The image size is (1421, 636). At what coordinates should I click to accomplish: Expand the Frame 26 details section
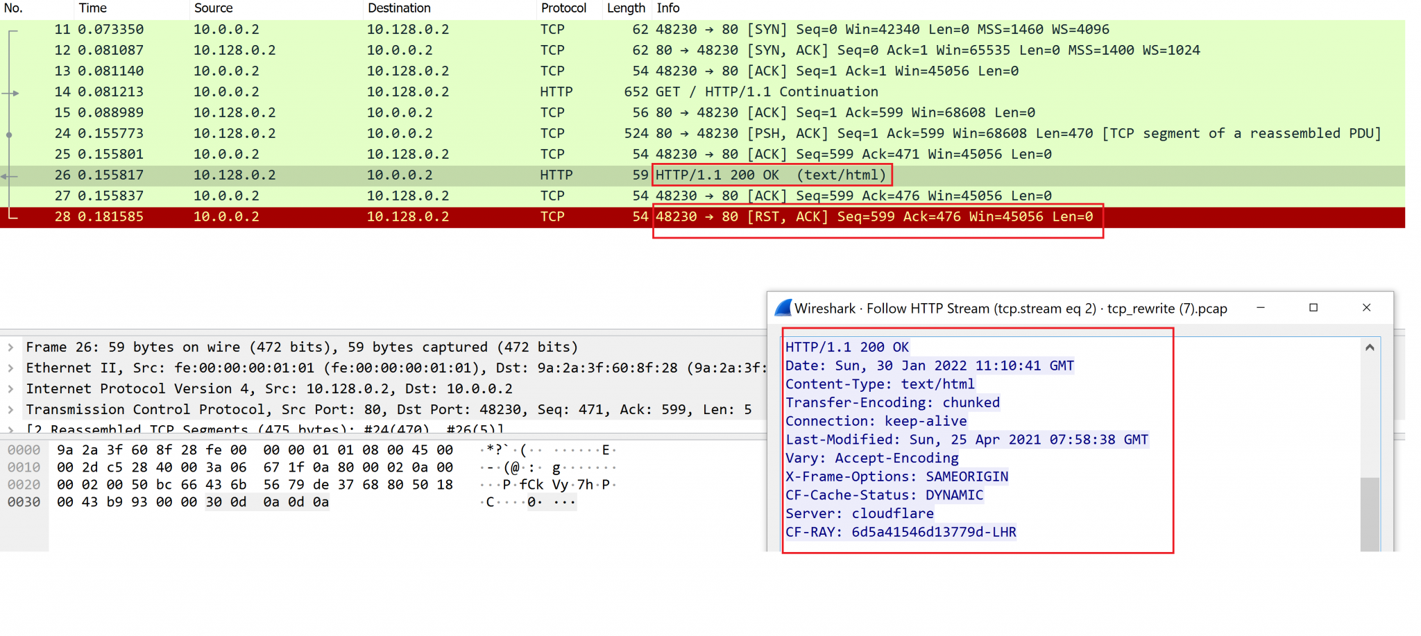pyautogui.click(x=12, y=347)
